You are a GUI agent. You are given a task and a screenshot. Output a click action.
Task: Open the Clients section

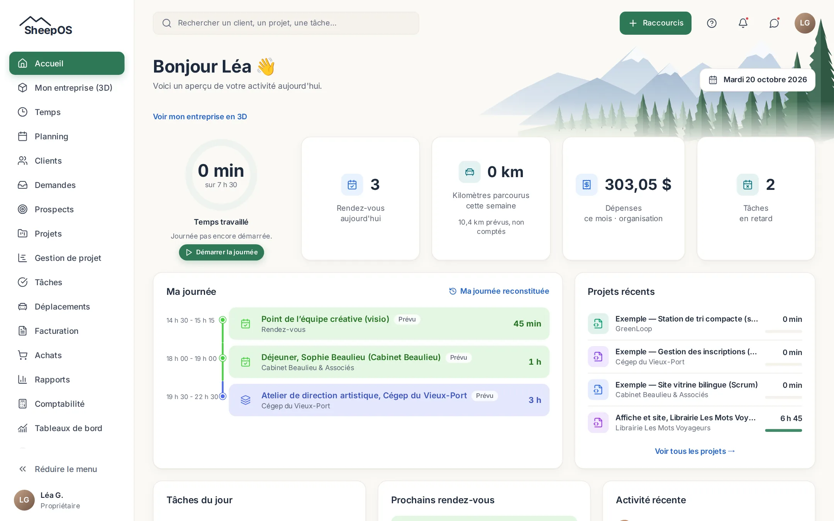67,161
